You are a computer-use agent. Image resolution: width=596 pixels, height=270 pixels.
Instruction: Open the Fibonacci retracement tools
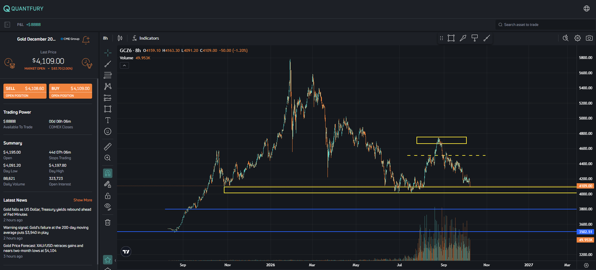[108, 75]
